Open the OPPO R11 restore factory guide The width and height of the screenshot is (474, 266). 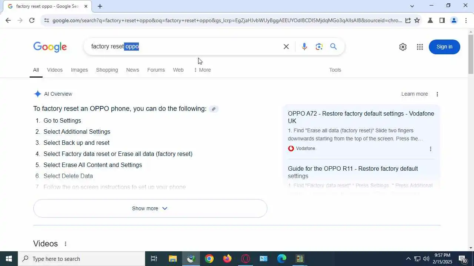[353, 173]
